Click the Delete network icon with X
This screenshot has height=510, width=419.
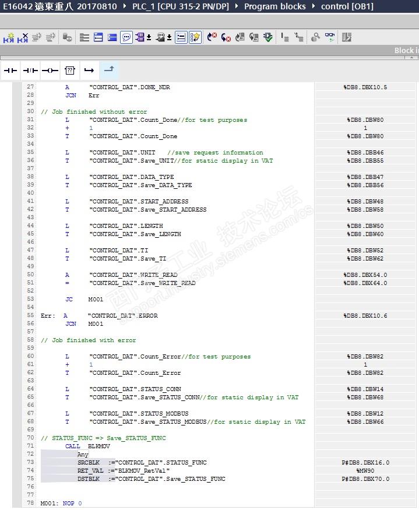point(23,37)
